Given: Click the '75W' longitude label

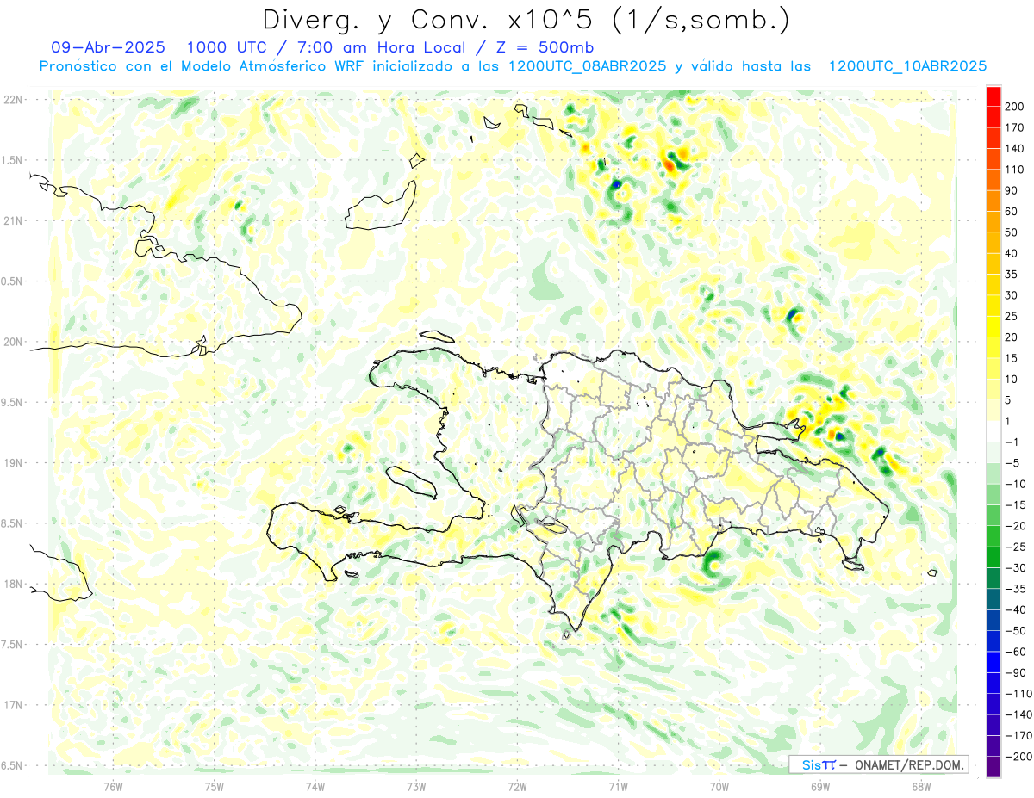Looking at the screenshot, I should 215,785.
